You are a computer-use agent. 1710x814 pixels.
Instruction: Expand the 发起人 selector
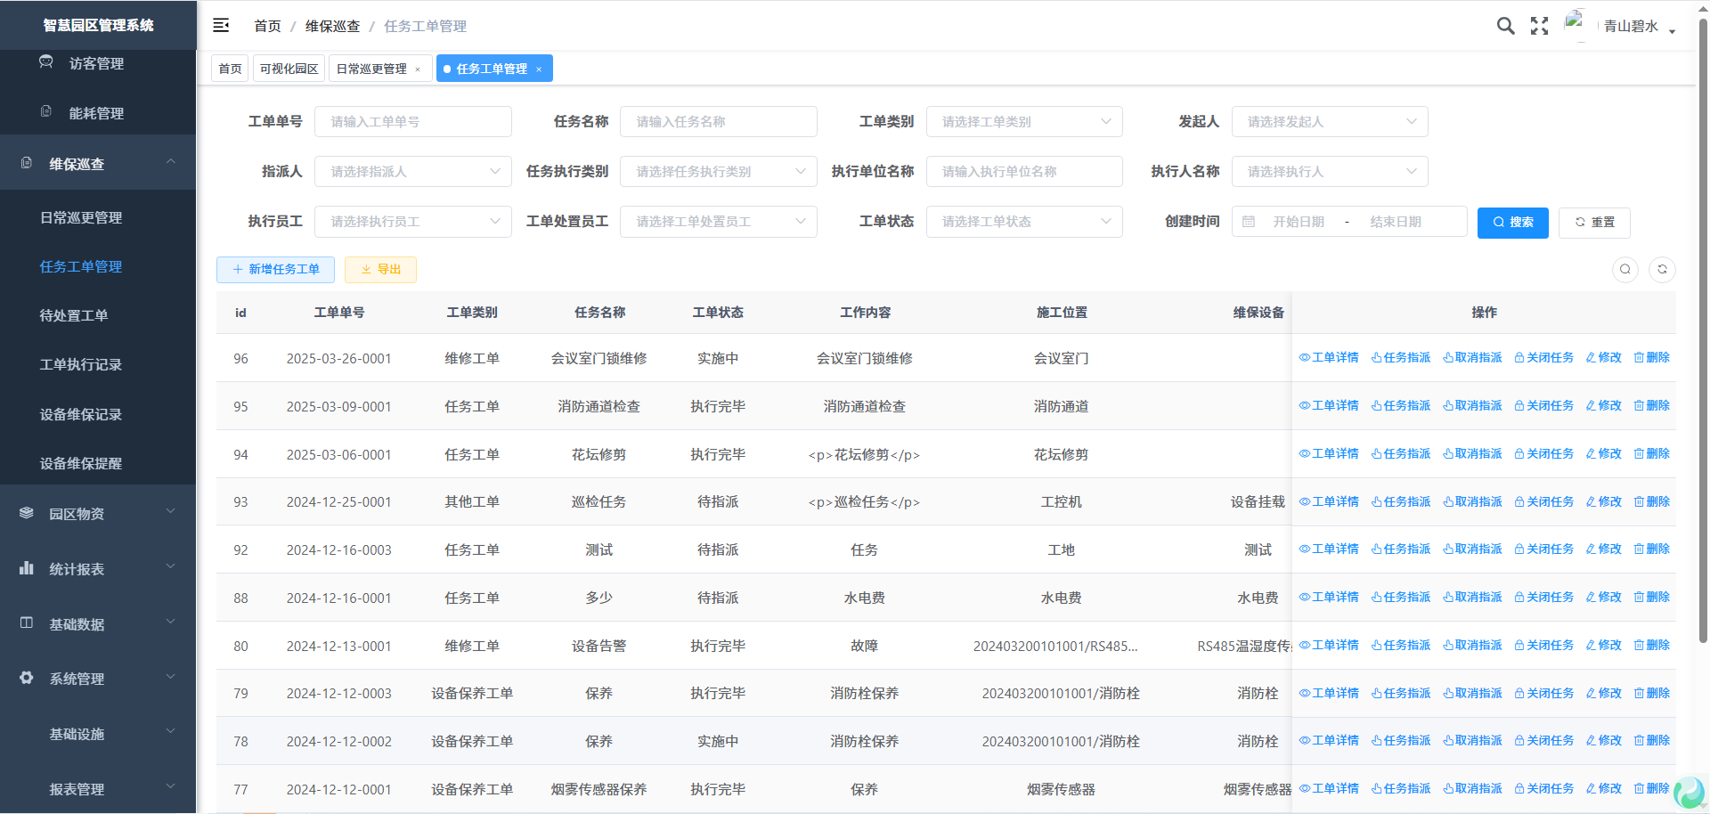[x=1329, y=122]
